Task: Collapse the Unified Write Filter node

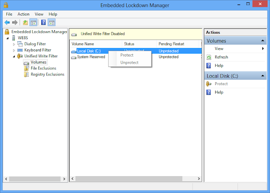Action: 14,56
